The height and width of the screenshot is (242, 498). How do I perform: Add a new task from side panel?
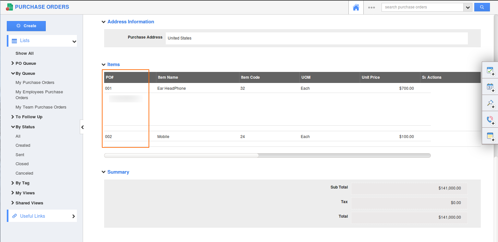pos(490,71)
